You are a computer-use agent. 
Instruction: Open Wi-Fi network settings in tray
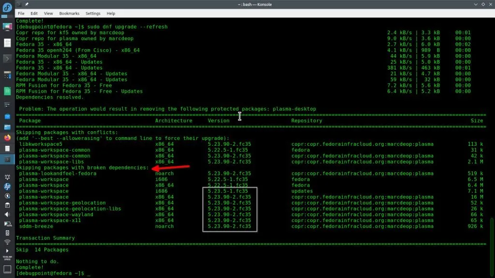7,242
